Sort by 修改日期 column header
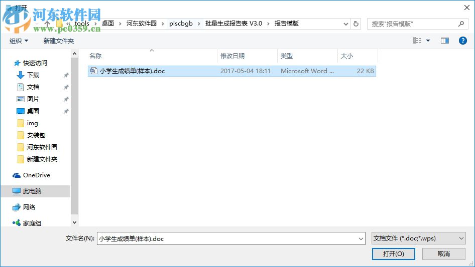475x267 pixels. 232,56
